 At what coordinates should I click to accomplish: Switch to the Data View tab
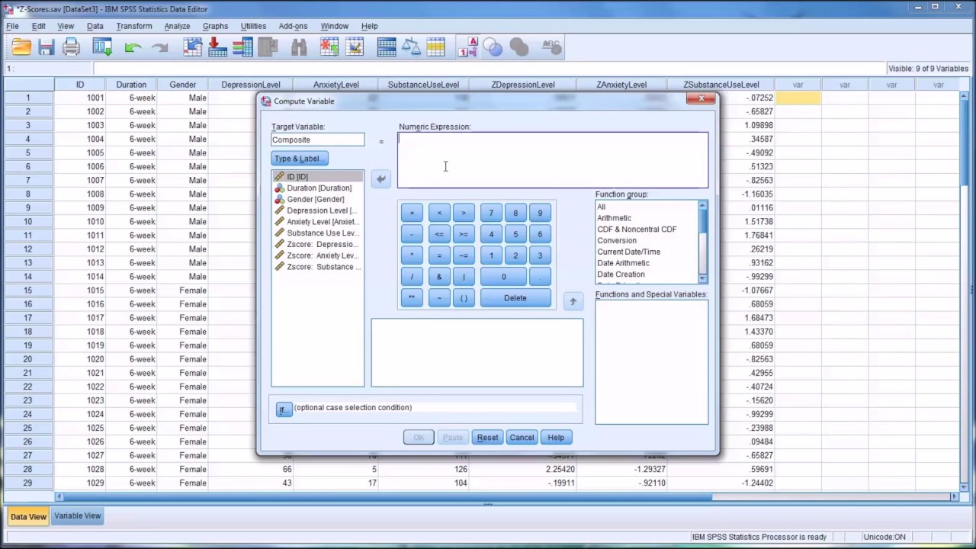click(28, 516)
